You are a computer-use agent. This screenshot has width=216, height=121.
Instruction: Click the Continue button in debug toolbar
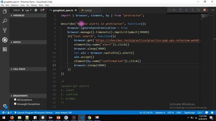tap(174, 10)
